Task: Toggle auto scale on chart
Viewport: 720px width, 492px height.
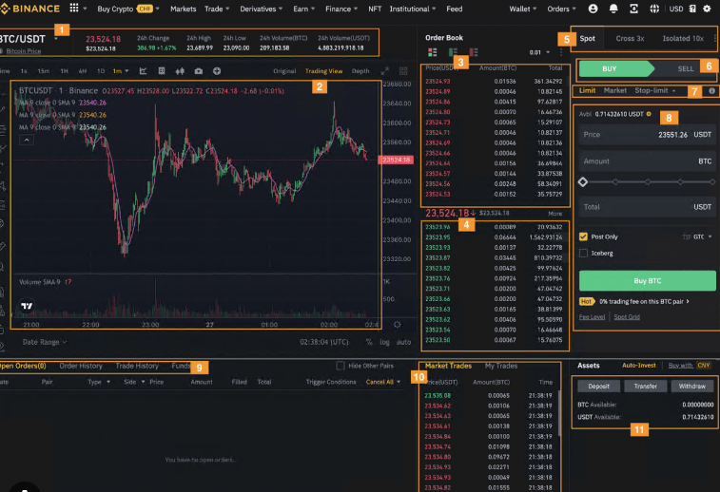Action: 403,342
